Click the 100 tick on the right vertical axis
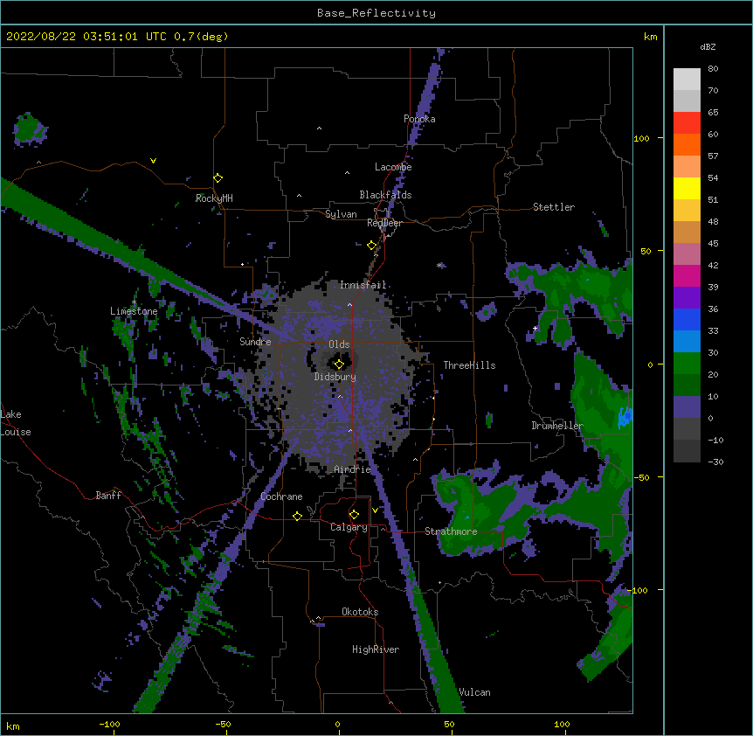 641,138
